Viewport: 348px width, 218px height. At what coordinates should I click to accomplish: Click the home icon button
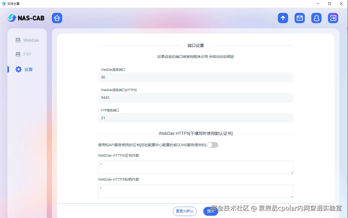(57, 18)
